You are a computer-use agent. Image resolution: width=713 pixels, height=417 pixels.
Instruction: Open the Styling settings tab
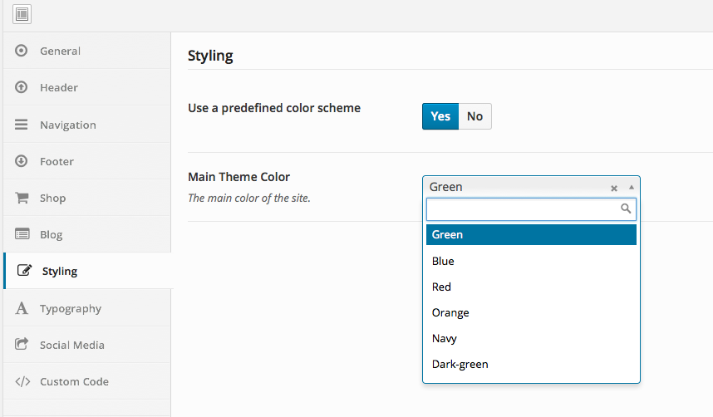(x=60, y=271)
